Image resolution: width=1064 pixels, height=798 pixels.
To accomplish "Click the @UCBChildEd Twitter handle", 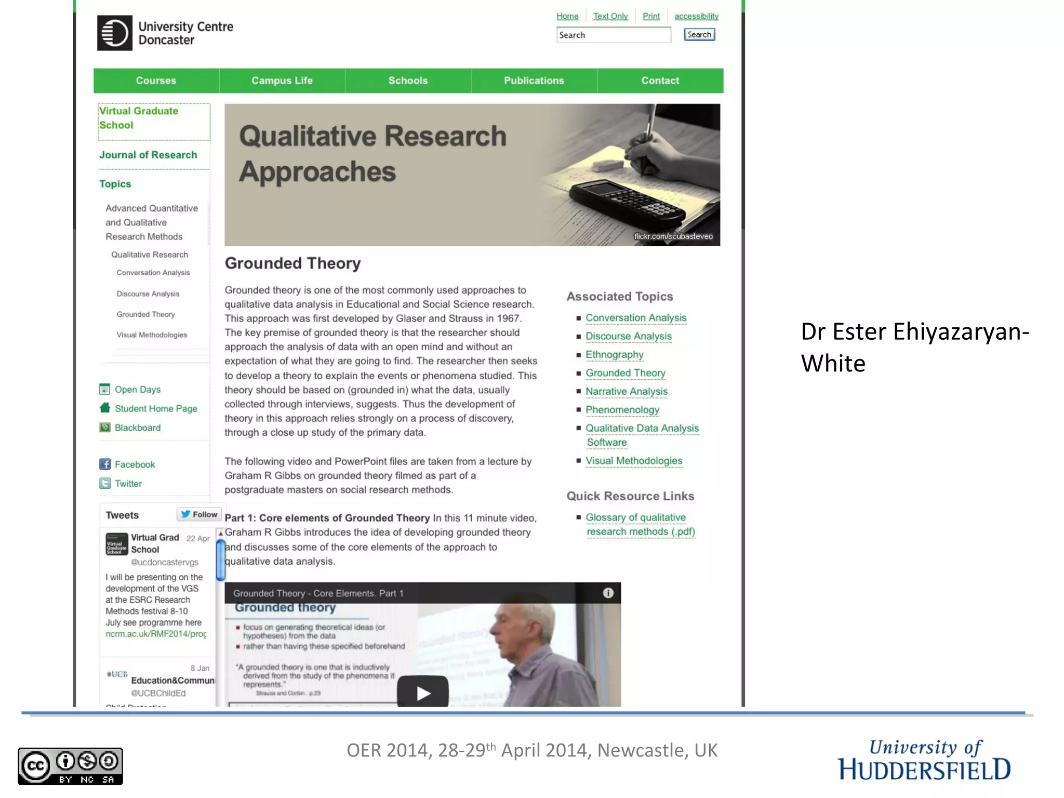I will click(158, 693).
